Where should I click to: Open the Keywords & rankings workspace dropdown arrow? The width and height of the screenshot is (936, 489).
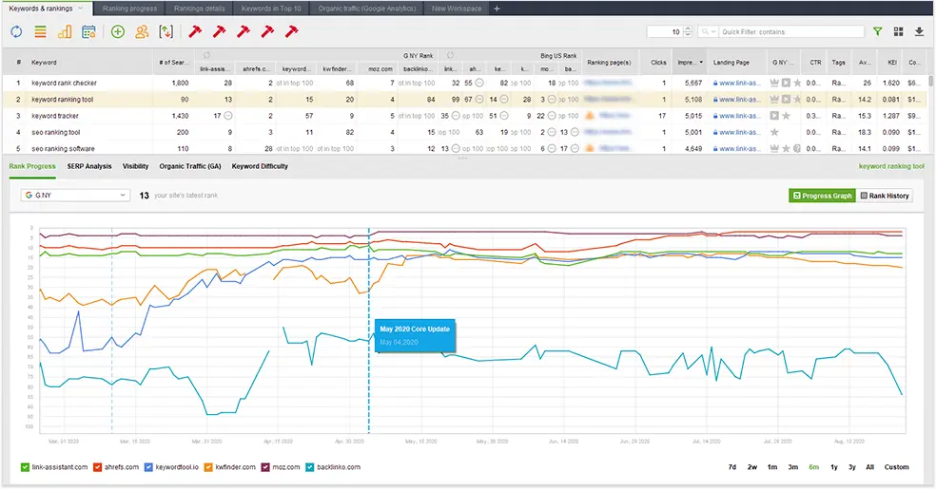pos(80,8)
